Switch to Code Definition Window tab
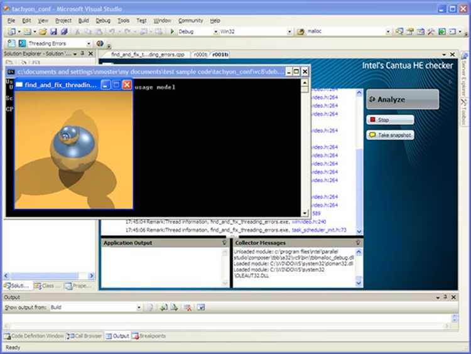 (x=34, y=336)
